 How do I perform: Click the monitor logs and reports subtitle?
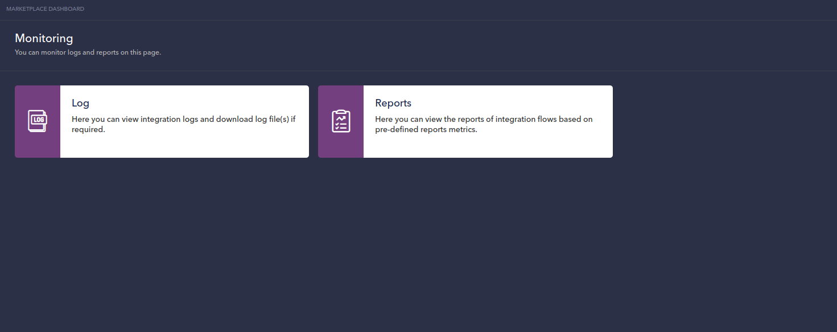pos(88,52)
